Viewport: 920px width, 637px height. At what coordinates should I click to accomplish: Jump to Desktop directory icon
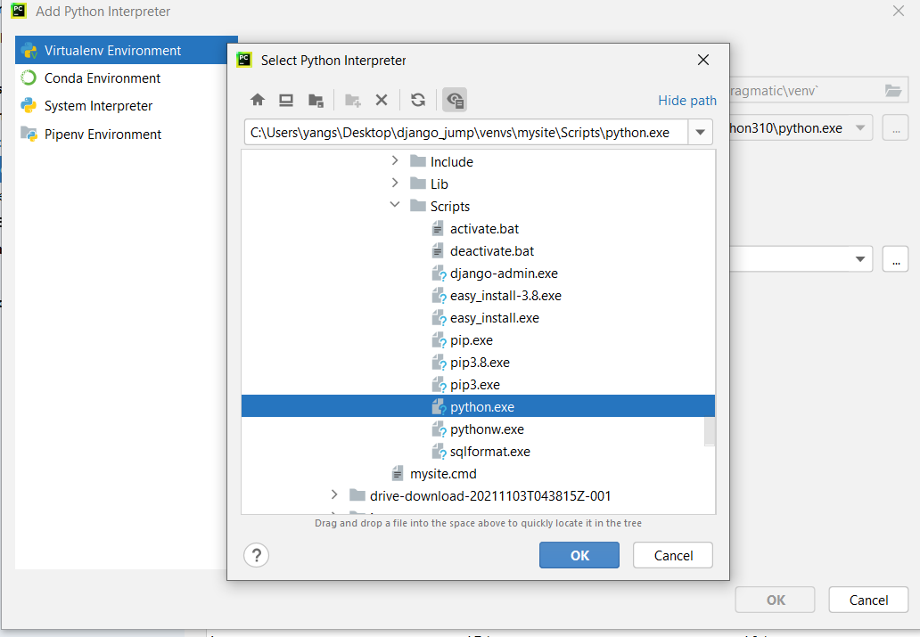(x=286, y=101)
